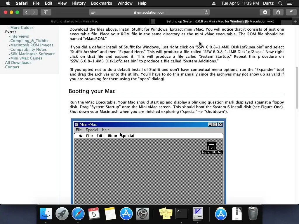299x224 pixels.
Task: Select the Setting up System 6.0.8 tab
Action: [220, 22]
